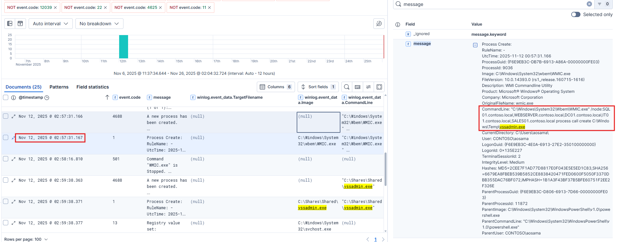
Task: Select the 02:59:38.363 row checkbox
Action: pos(6,180)
